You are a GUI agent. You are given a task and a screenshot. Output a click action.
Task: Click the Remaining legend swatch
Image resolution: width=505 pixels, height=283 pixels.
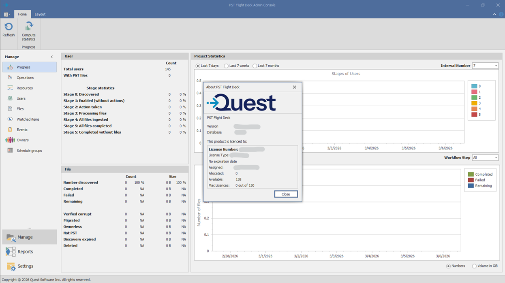coord(471,186)
